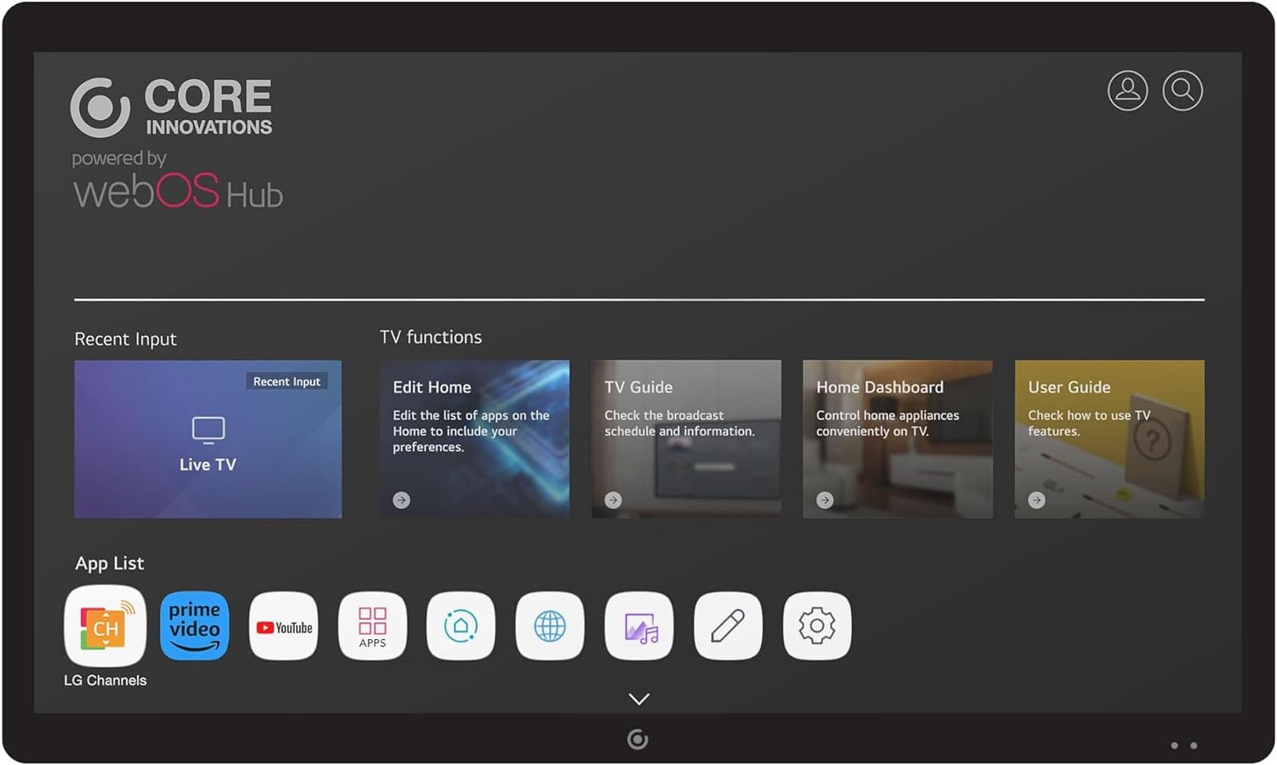Click the TV functions section heading
Image resolution: width=1277 pixels, height=765 pixels.
(431, 337)
